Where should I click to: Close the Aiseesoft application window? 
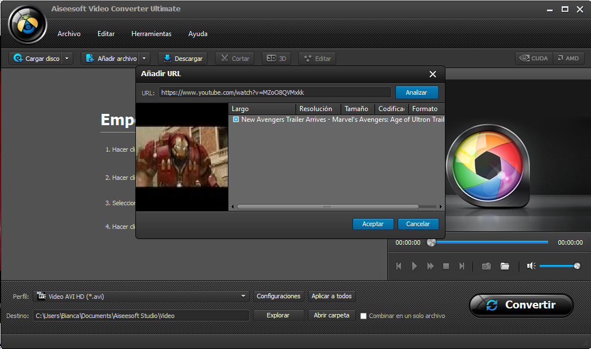(x=580, y=10)
